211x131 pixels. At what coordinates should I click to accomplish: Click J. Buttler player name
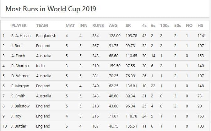point(19,126)
